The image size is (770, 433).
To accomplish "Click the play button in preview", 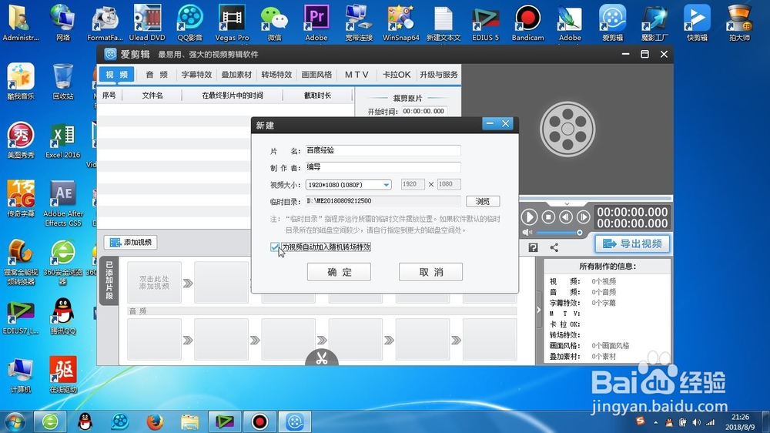I will pos(530,217).
